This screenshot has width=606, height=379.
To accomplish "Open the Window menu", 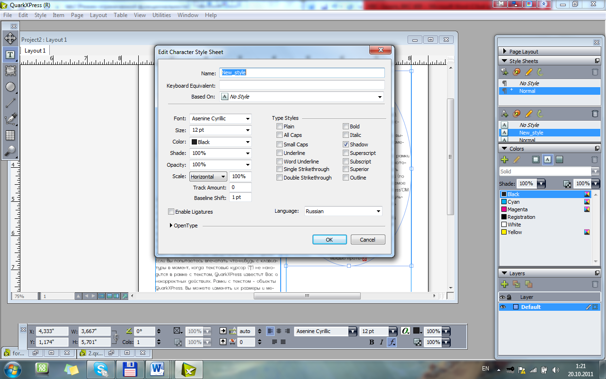I will pyautogui.click(x=188, y=15).
